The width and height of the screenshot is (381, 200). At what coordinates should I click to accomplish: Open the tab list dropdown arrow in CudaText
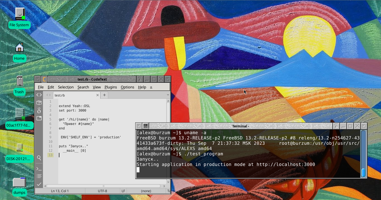coord(168,95)
